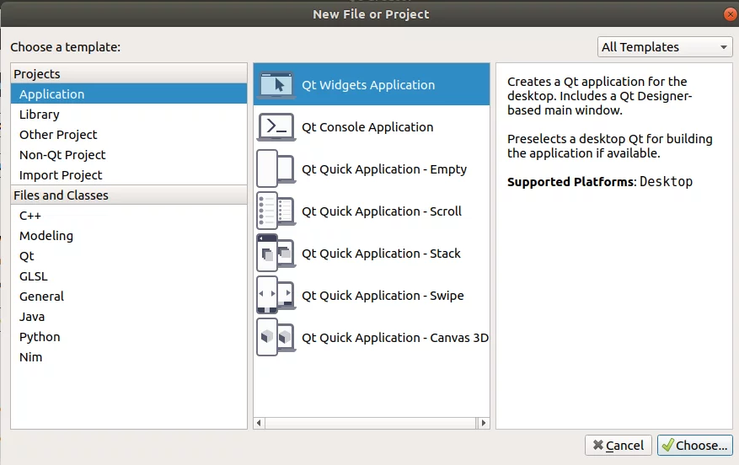Click the Qt Quick Application - Stack icon
Screen dimensions: 739x465
click(x=276, y=253)
